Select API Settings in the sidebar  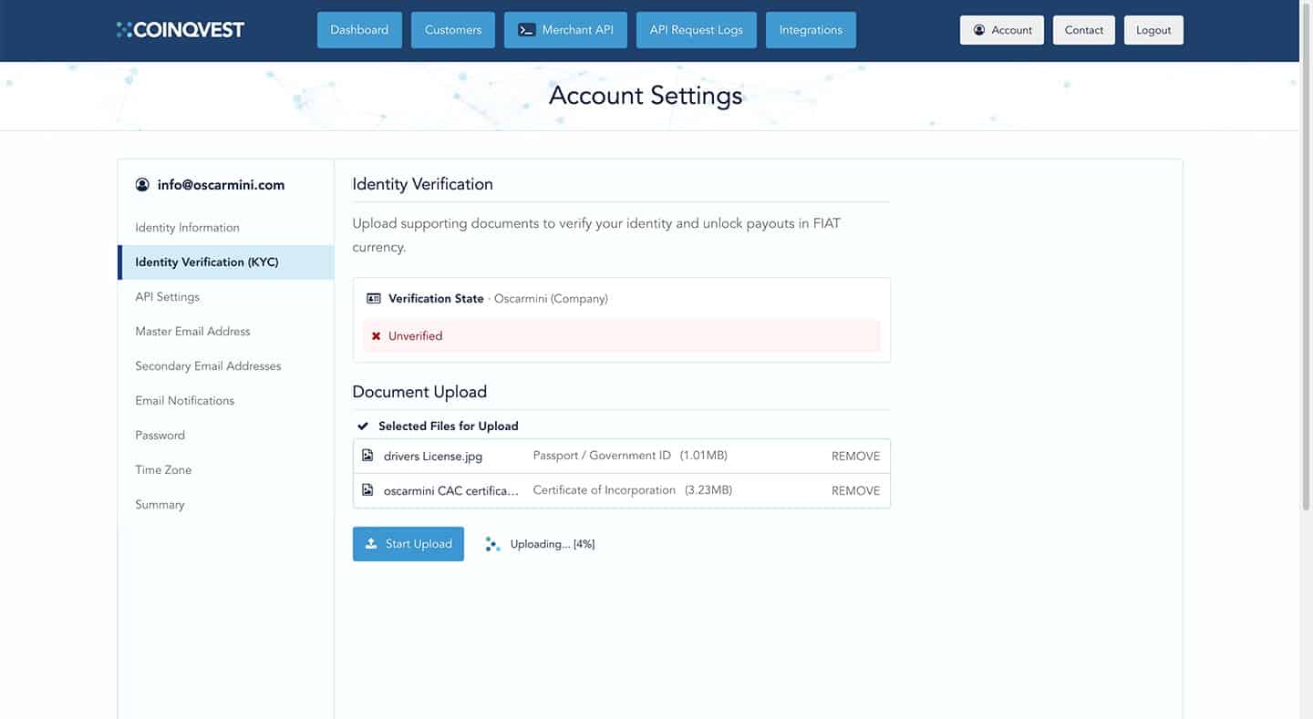point(167,297)
